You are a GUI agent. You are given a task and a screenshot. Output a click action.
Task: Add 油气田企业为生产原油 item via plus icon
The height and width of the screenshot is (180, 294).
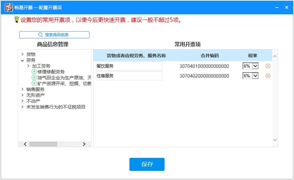[x=34, y=77]
